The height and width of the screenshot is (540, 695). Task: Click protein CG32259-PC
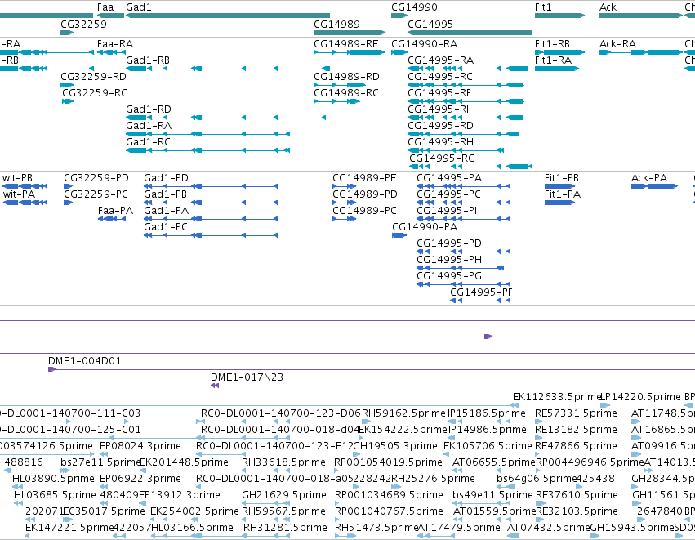tap(69, 203)
